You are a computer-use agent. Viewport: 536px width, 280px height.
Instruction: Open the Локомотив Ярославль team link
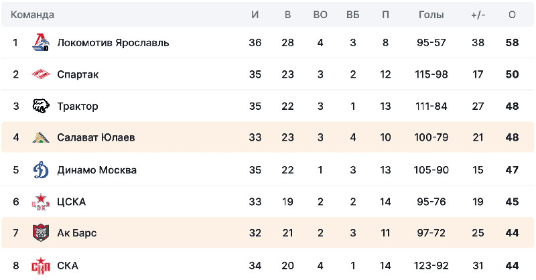click(x=113, y=43)
